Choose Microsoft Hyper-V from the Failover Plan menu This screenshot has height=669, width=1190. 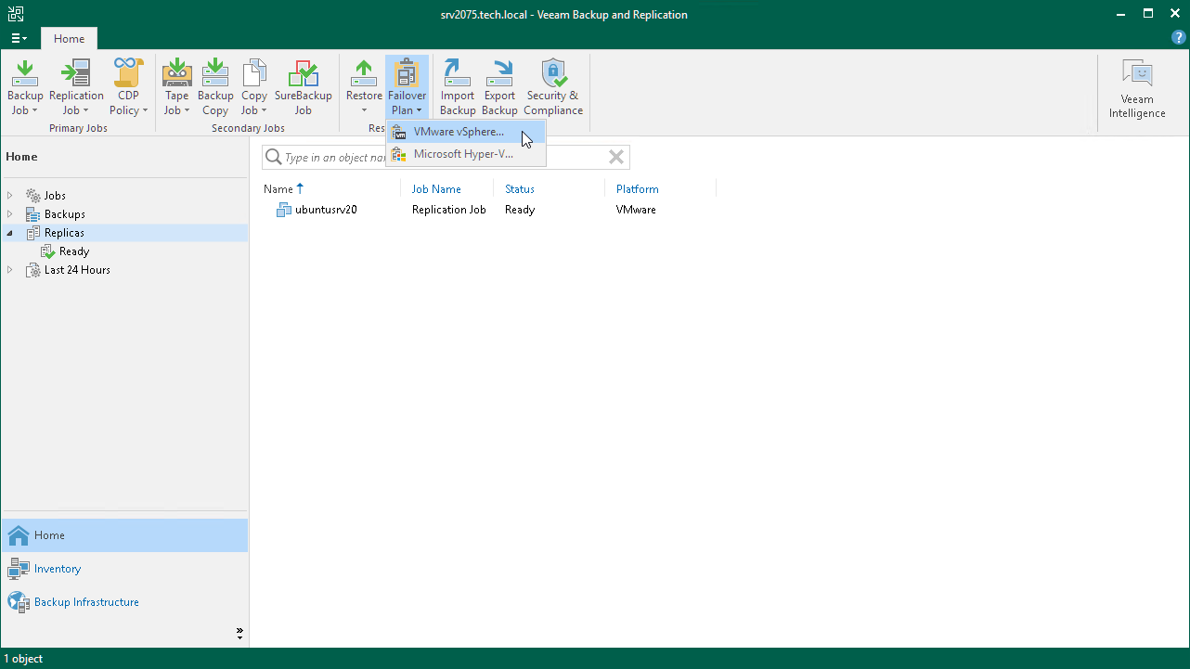[466, 154]
